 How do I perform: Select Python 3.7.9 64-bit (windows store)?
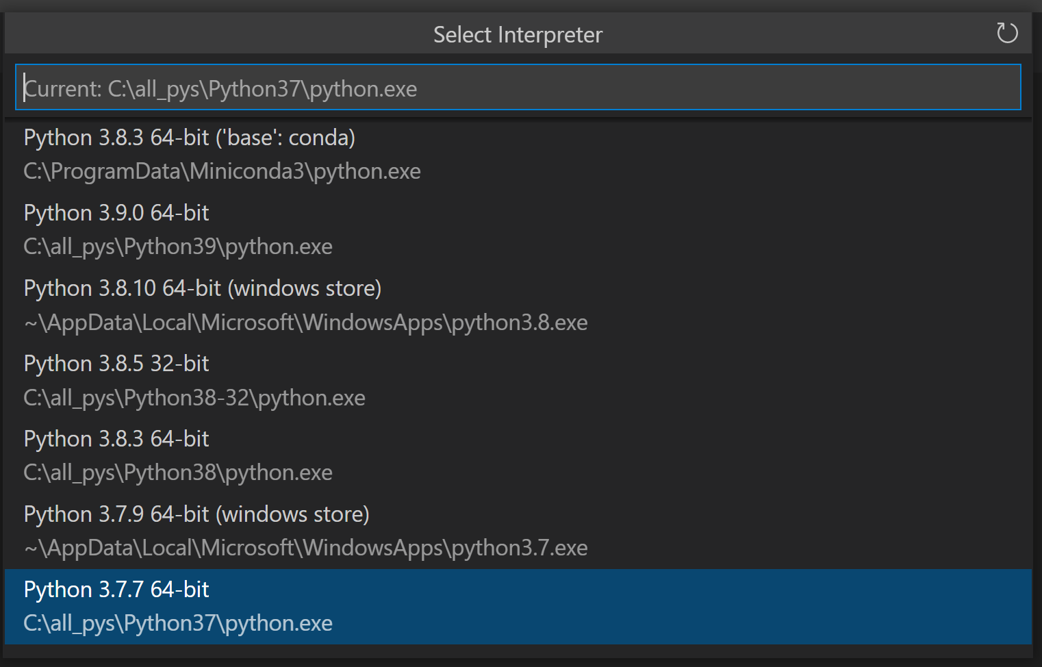518,531
